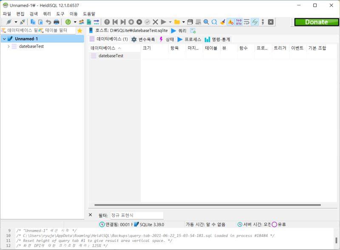Open the 도구 menu
Screen dimensions: 340x250
pyautogui.click(x=60, y=14)
